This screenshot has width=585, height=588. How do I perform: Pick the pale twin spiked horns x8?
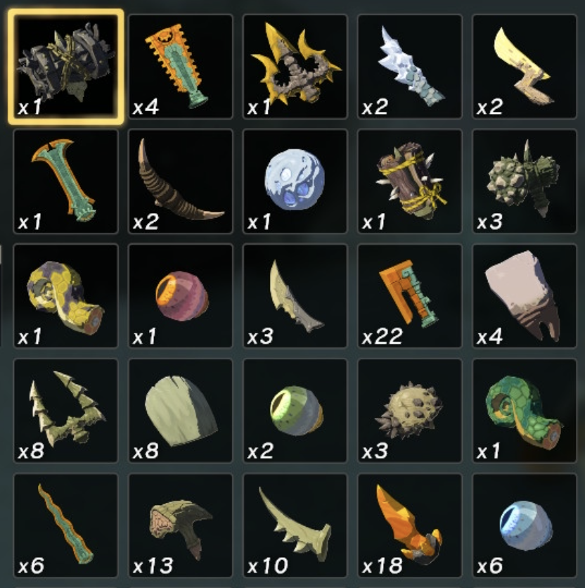click(66, 411)
